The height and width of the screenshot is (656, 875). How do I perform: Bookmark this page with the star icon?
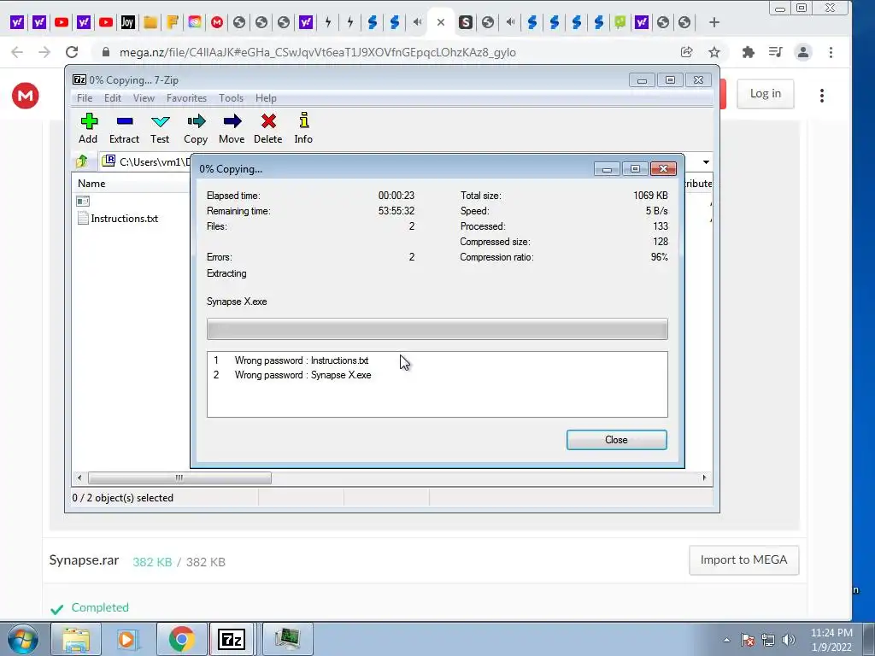[x=714, y=52]
